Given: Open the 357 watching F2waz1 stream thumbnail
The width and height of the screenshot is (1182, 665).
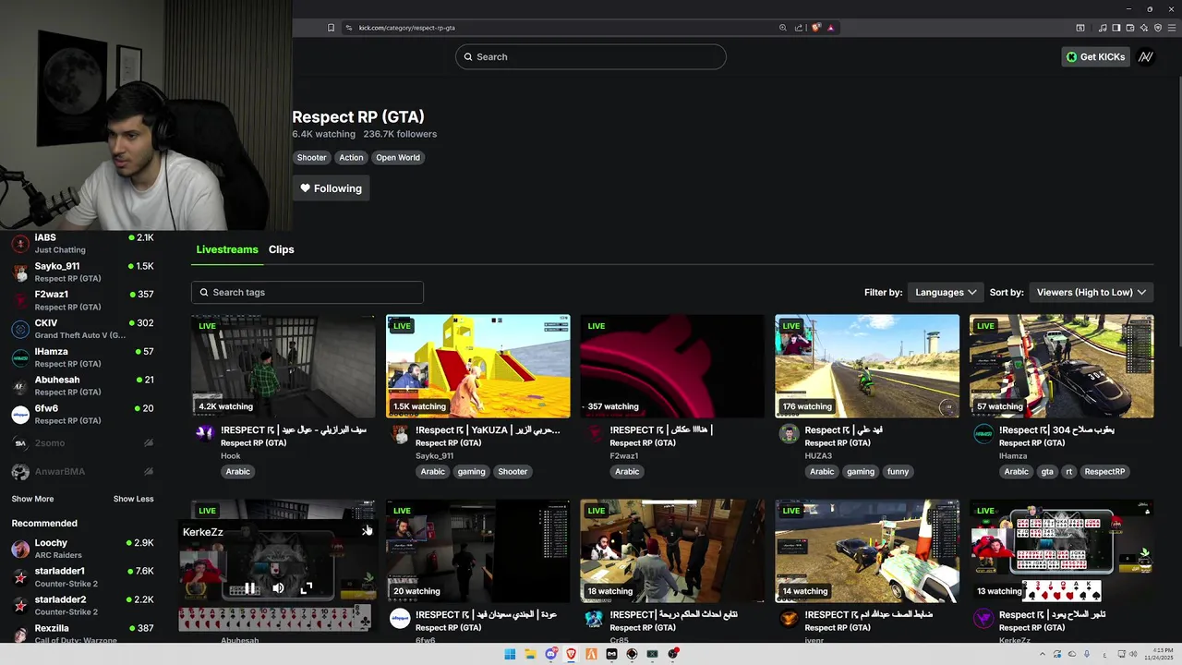Looking at the screenshot, I should (x=672, y=367).
